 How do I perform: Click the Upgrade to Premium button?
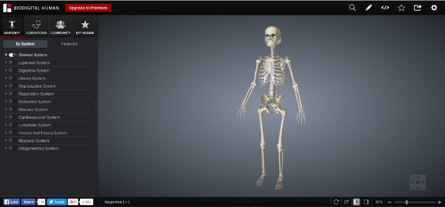88,8
